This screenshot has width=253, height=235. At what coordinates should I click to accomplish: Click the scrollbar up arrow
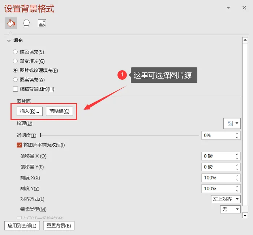pos(245,40)
